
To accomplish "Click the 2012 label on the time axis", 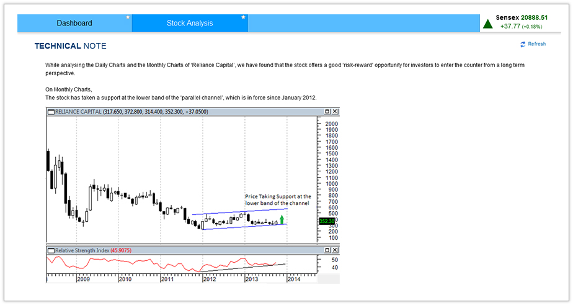I will pos(210,279).
